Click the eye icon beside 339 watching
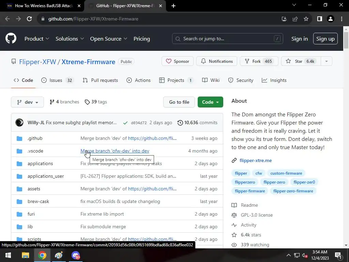The width and height of the screenshot is (349, 262). [234, 245]
